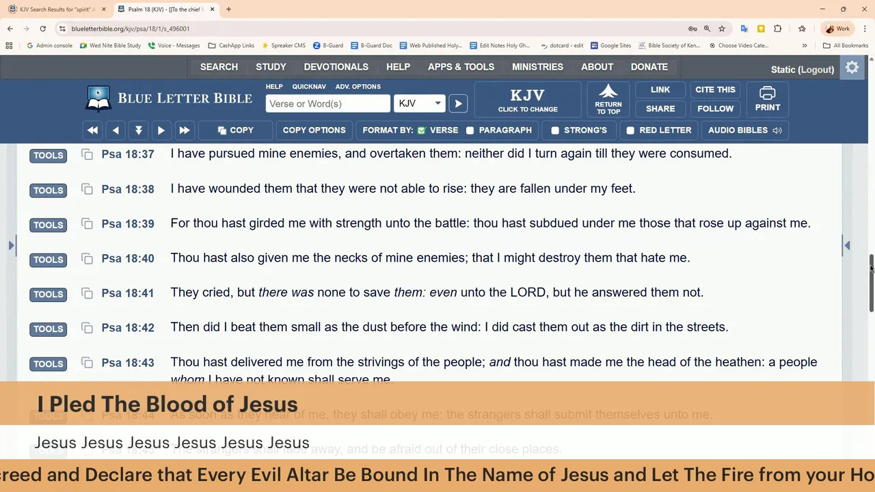Click the Donate link
Image resolution: width=875 pixels, height=492 pixels.
[x=649, y=67]
